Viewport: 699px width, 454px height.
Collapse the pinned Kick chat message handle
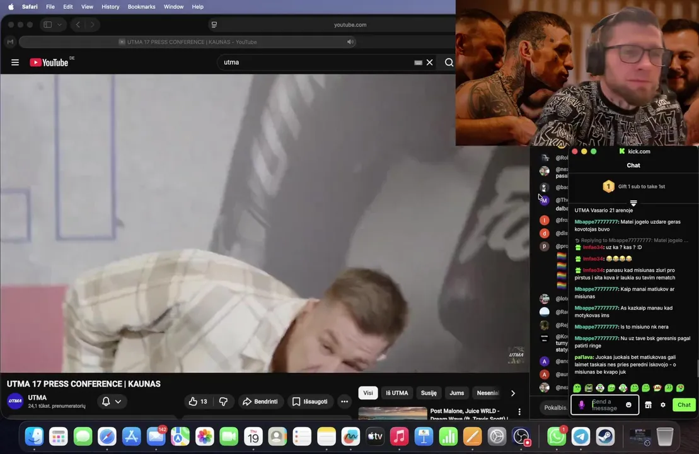coord(633,203)
